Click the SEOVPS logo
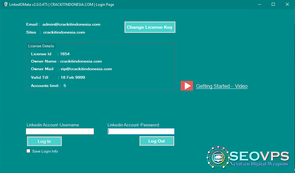Image resolution: width=295 pixels, height=173 pixels. click(248, 157)
